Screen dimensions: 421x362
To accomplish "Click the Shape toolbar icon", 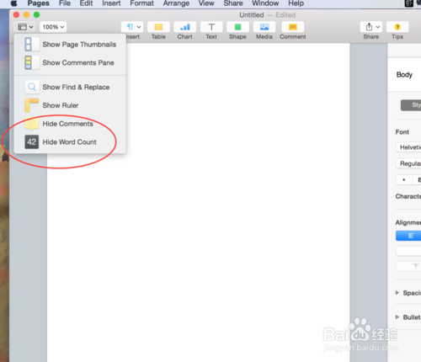I will pyautogui.click(x=237, y=27).
